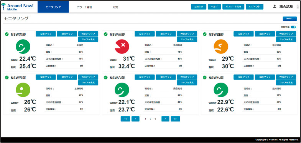Click the reload button above 自動更新
The height and width of the screenshot is (143, 301).
pos(289,19)
